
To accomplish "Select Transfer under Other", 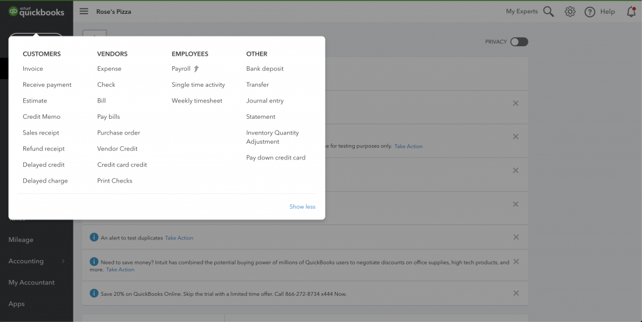I will pyautogui.click(x=258, y=84).
